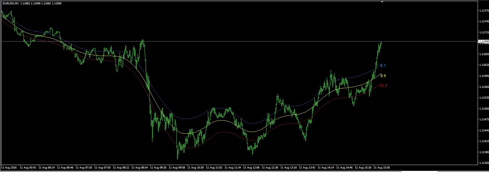The width and height of the screenshot is (489, 172).
Task: Click the 11 Aug 13:10 time label
Action: coord(289,168)
